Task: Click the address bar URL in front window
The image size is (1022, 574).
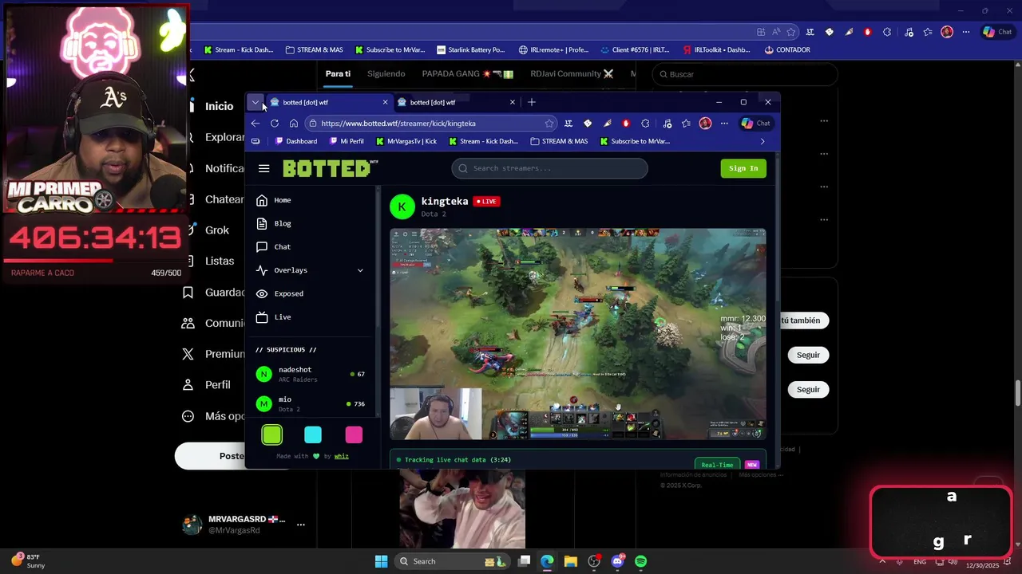Action: 398,124
